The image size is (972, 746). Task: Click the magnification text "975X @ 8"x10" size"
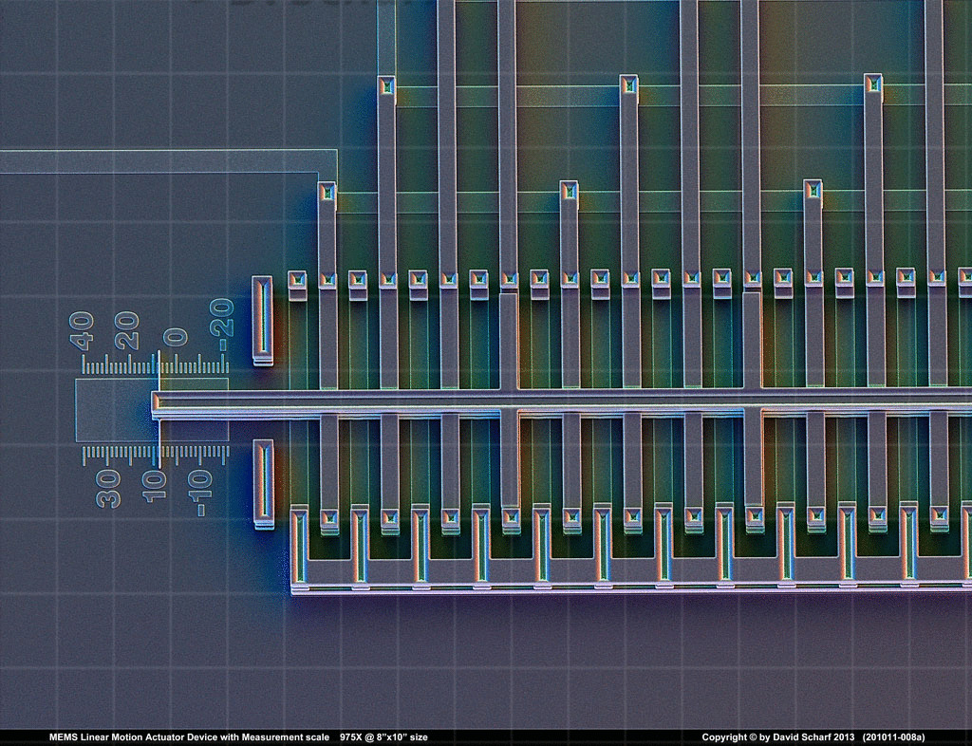pyautogui.click(x=383, y=737)
